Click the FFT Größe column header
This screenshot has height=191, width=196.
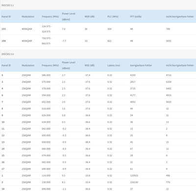(136, 17)
